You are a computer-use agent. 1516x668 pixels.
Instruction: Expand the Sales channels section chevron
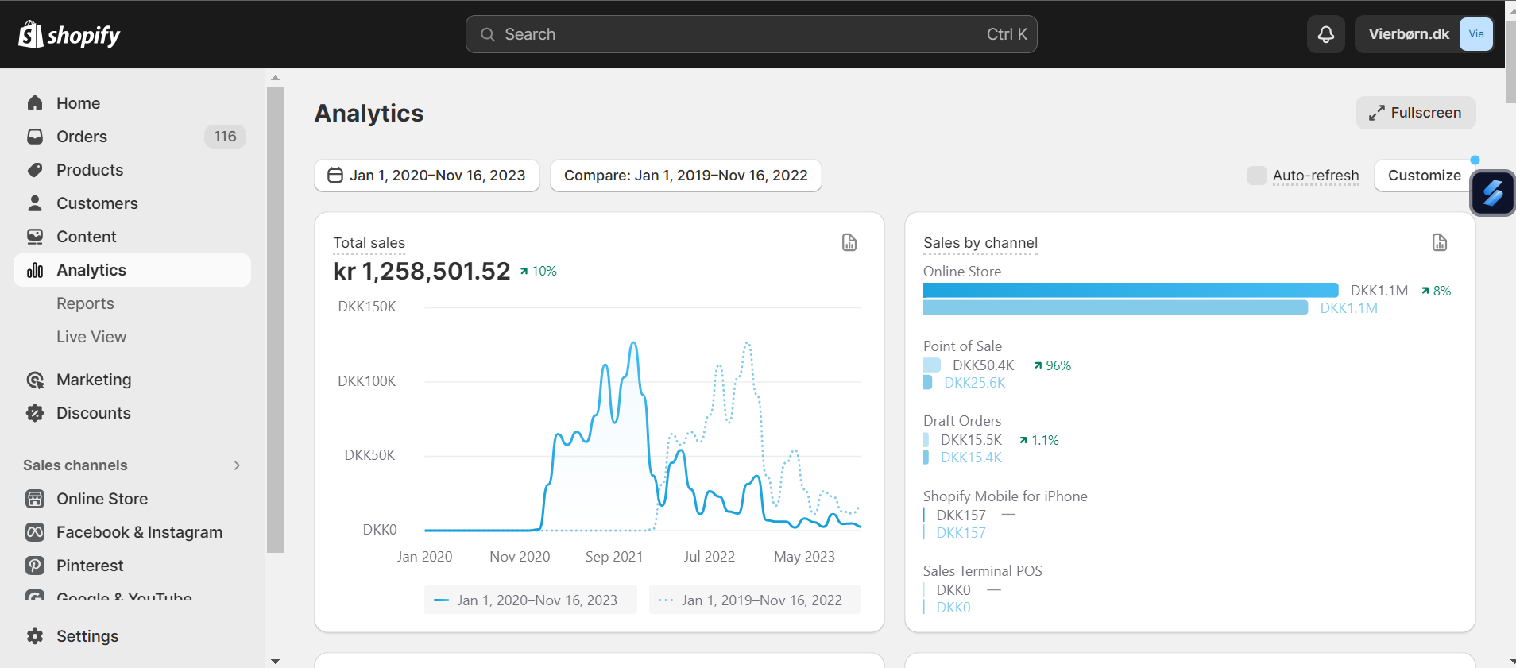point(236,465)
